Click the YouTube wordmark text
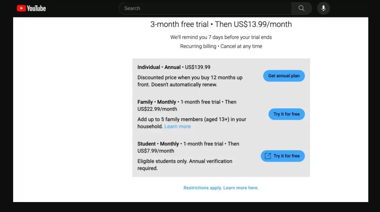Screen dimensions: 380x212 36,8
